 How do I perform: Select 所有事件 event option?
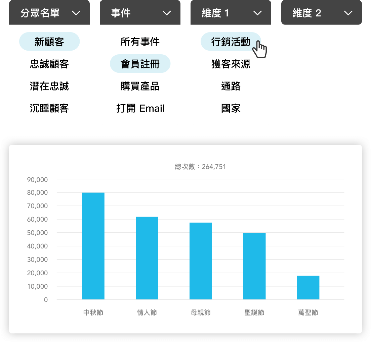[x=140, y=42]
